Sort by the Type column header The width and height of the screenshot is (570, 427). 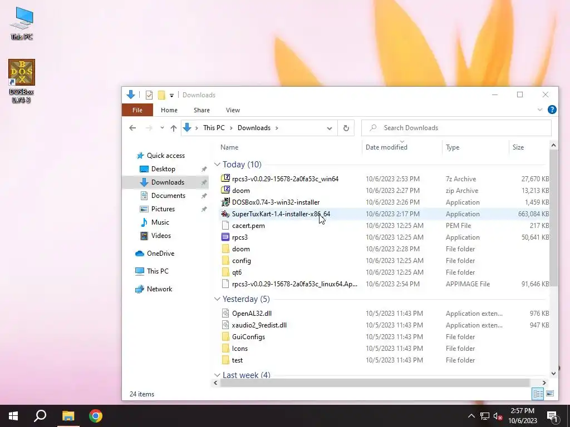click(453, 147)
